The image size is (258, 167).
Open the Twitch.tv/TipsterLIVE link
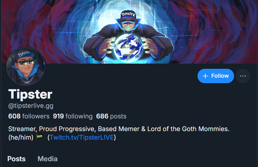(x=82, y=138)
